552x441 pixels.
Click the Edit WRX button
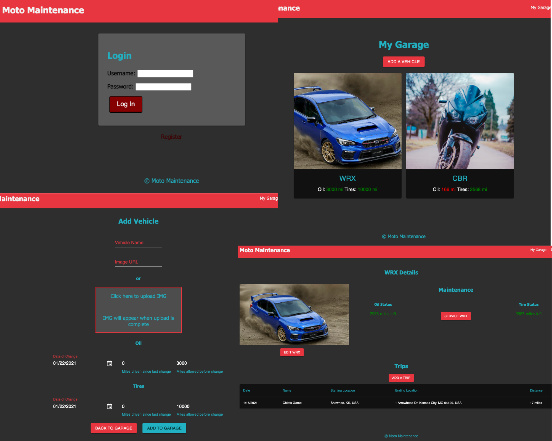pyautogui.click(x=292, y=353)
